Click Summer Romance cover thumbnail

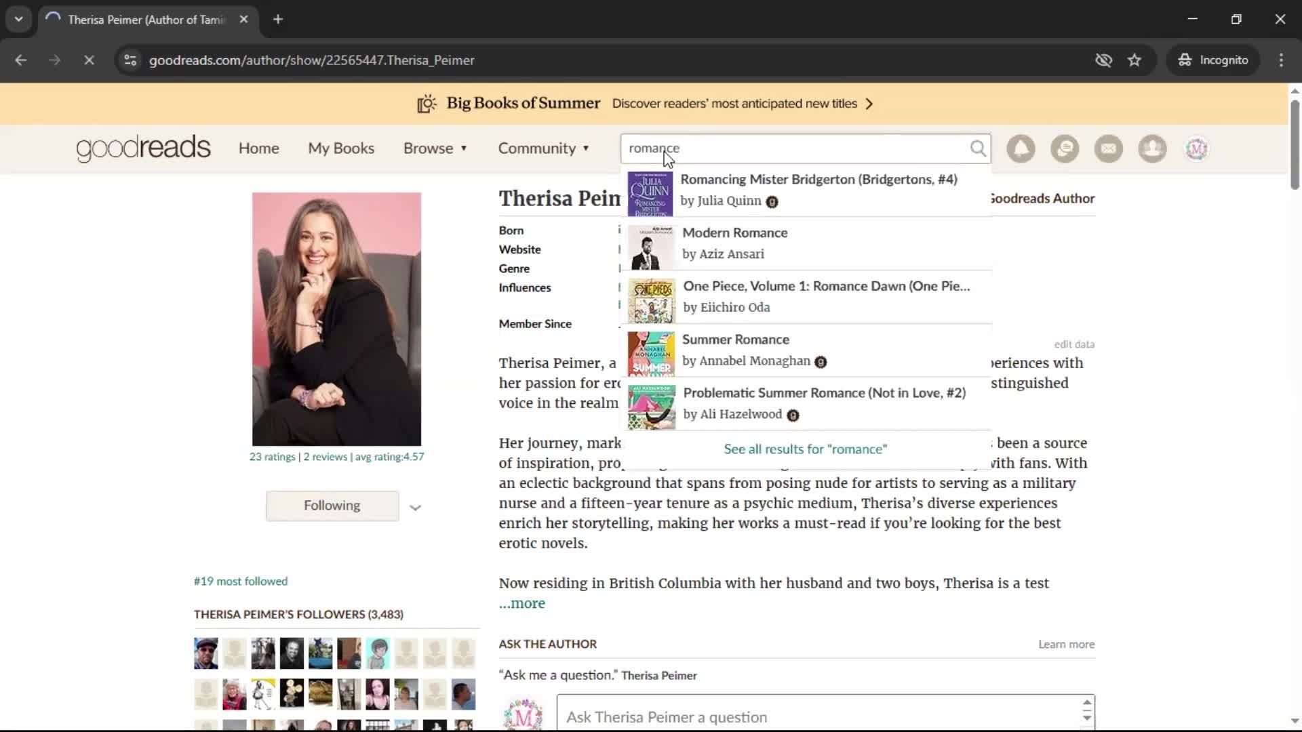pos(651,354)
